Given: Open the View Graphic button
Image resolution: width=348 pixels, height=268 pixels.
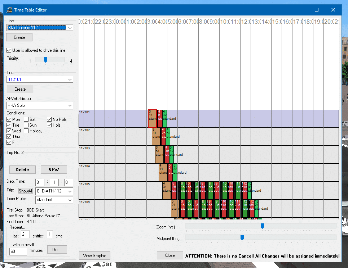Looking at the screenshot, I should pyautogui.click(x=94, y=255).
